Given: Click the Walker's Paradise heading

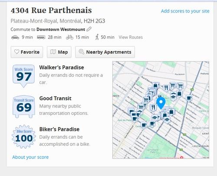Looking at the screenshot, I should point(62,68).
